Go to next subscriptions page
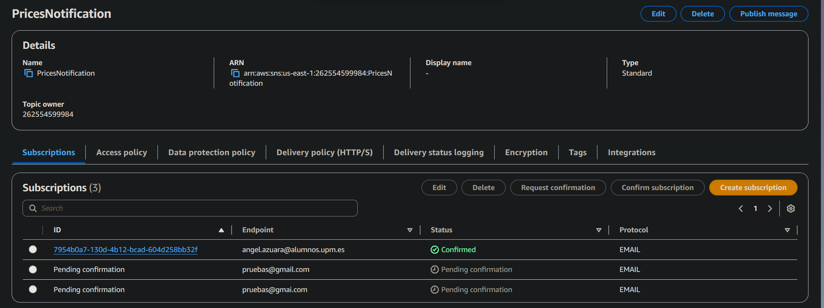Image resolution: width=824 pixels, height=308 pixels. (x=770, y=209)
